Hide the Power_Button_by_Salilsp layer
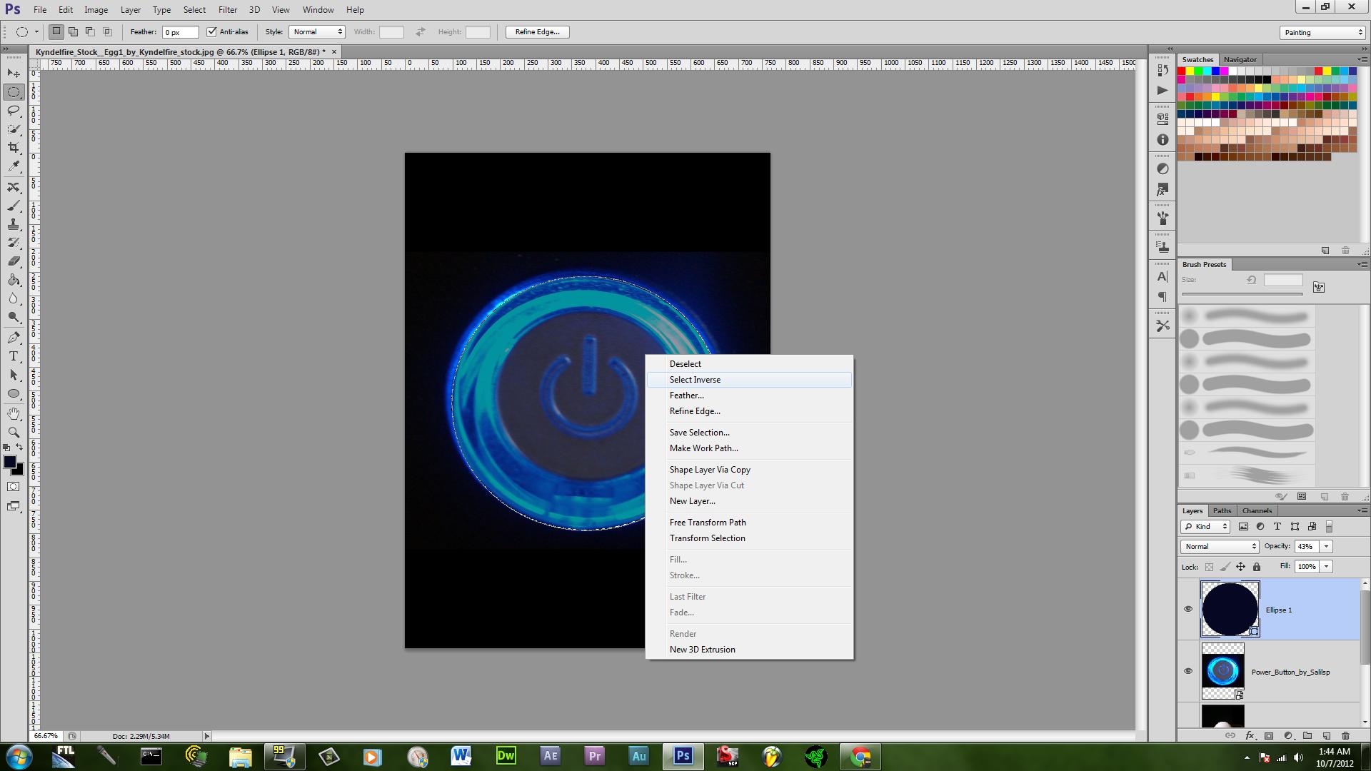Image resolution: width=1371 pixels, height=771 pixels. (x=1188, y=671)
